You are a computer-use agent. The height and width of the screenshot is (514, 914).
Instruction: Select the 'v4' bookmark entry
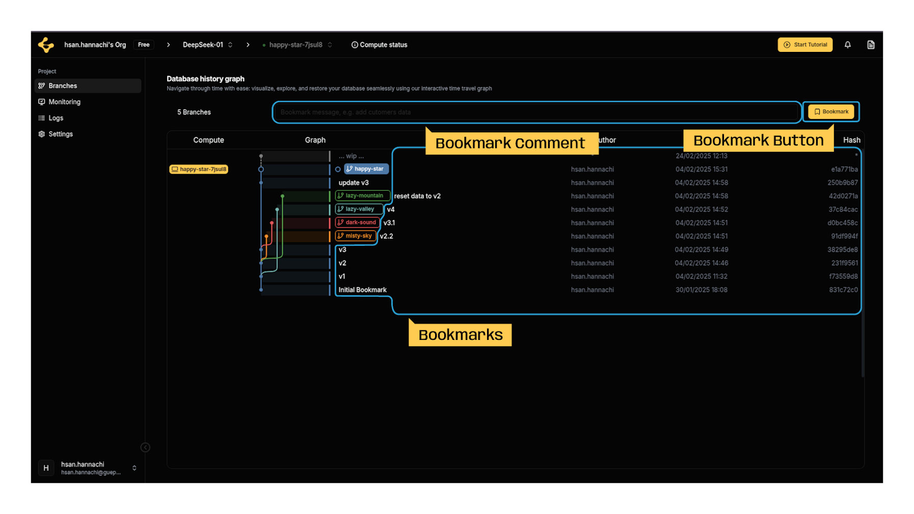(x=391, y=209)
